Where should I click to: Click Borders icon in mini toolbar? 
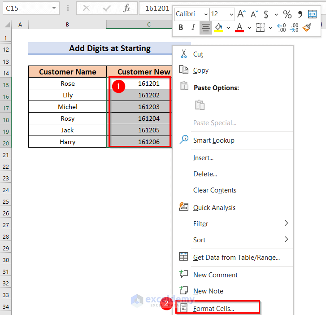260,27
